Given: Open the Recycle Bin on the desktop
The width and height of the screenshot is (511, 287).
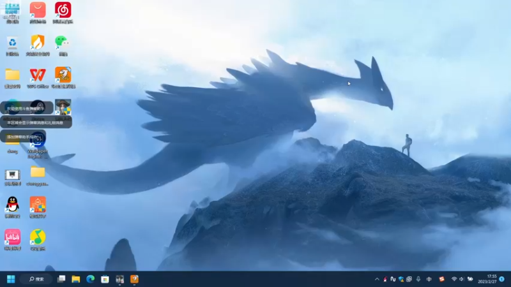Looking at the screenshot, I should (12, 42).
